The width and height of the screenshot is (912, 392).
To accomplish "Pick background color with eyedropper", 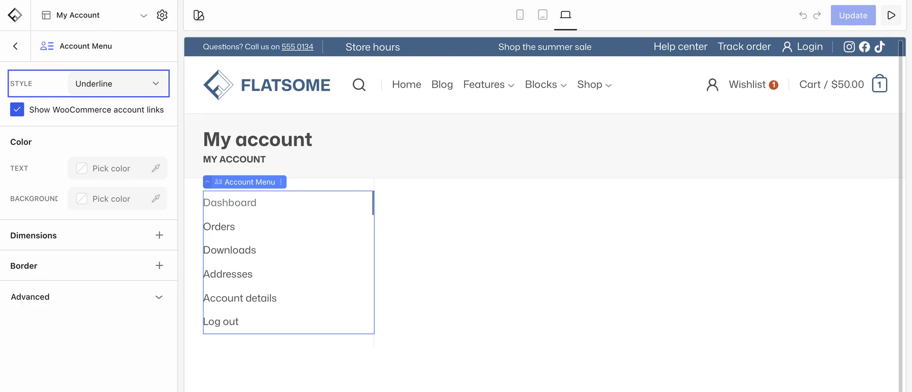I will 156,198.
